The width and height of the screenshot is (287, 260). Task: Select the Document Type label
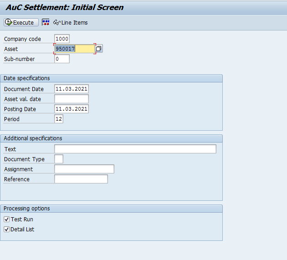coord(24,159)
